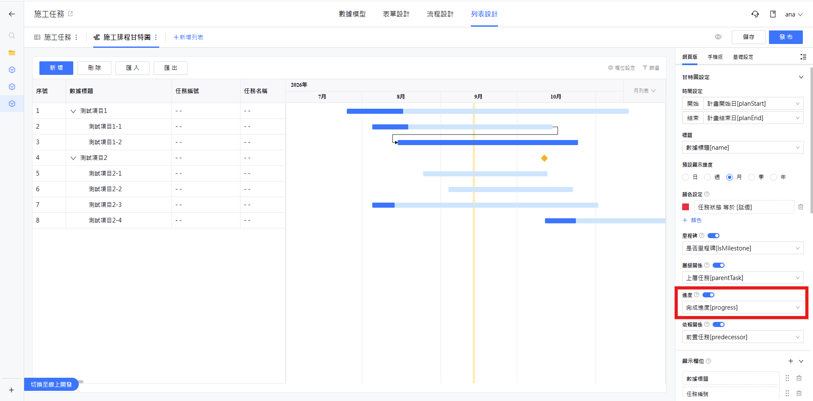Viewport: 813px width, 401px height.
Task: Open the progress field dropdown
Action: [x=743, y=308]
